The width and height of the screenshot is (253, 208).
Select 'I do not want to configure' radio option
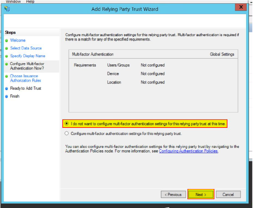67,123
